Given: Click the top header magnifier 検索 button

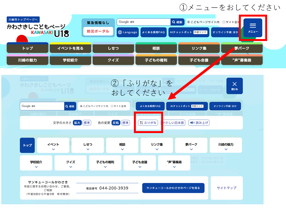Looking at the screenshot, I should [x=177, y=22].
